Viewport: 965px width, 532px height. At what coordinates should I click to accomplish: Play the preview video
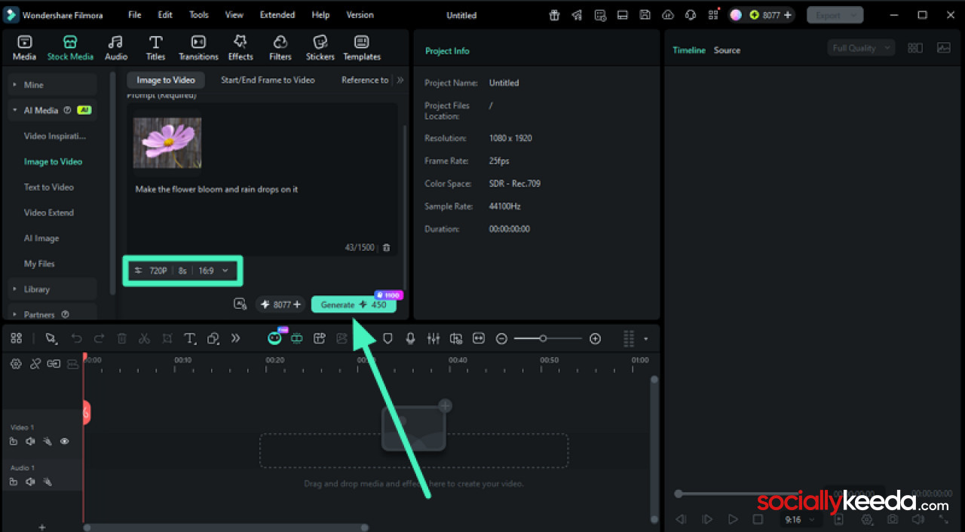(733, 519)
